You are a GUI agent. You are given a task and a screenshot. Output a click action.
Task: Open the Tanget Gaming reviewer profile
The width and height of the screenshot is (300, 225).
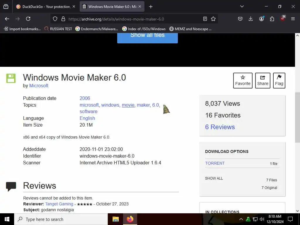point(59,204)
